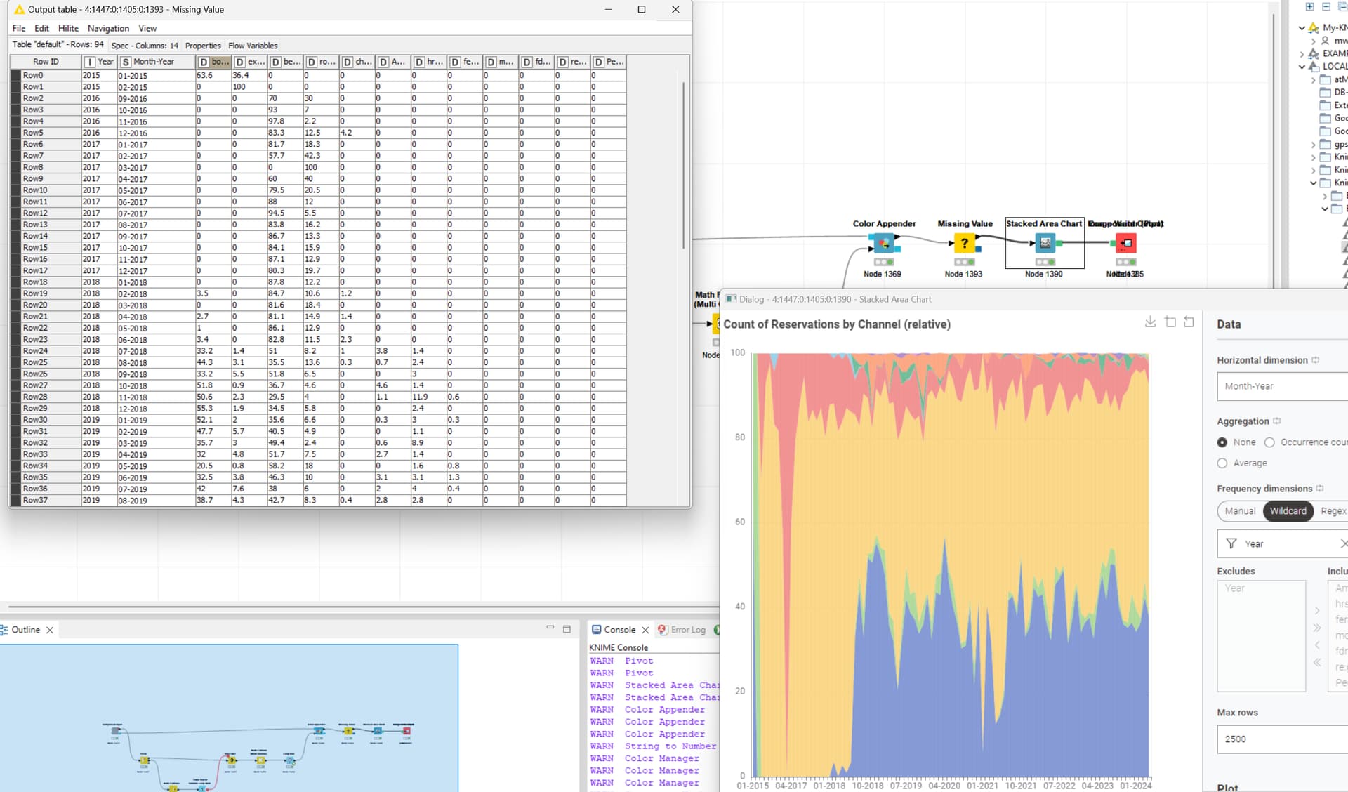Click the move-all-right double arrow
The width and height of the screenshot is (1348, 792).
point(1317,628)
